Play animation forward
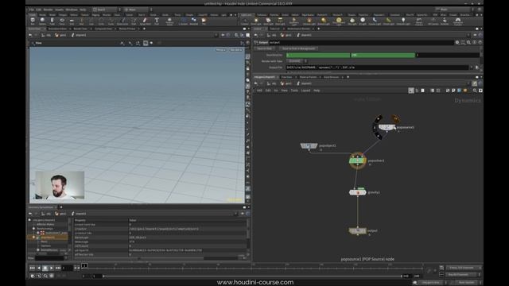 point(51,268)
